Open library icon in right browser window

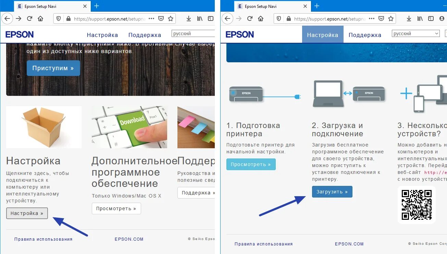420,18
